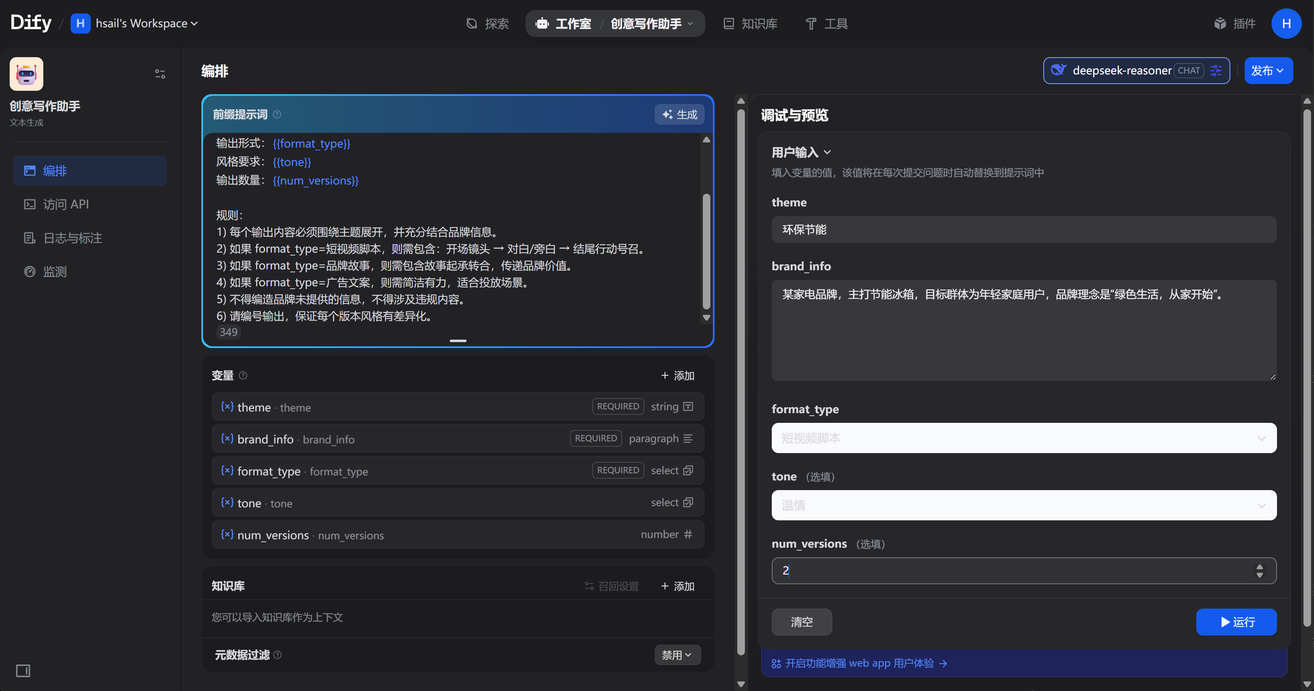Open 日志与标注 in the sidebar

point(90,238)
